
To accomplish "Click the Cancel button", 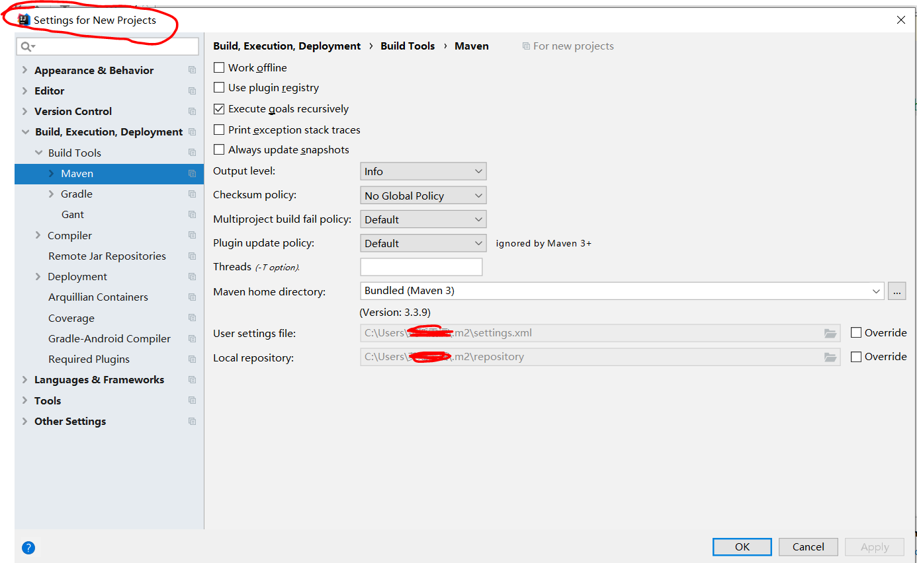I will [808, 546].
